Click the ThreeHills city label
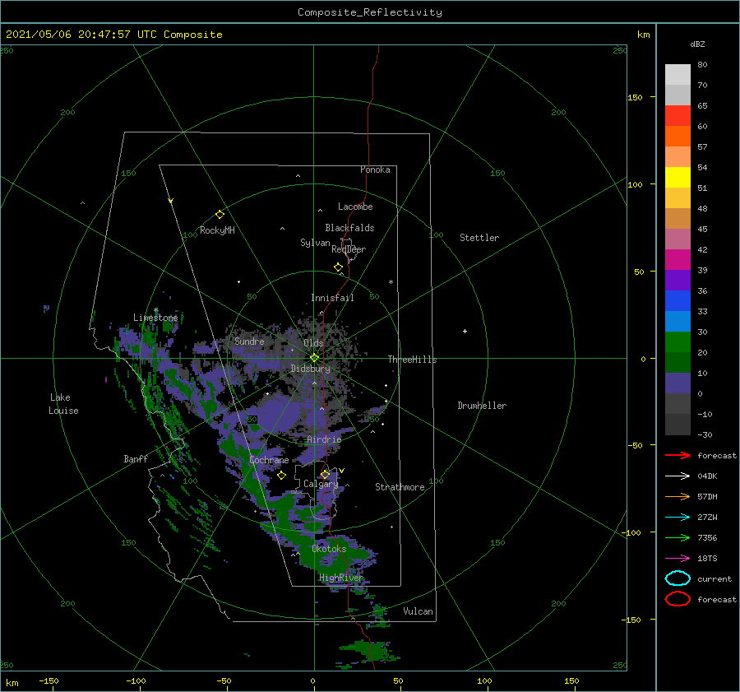 413,360
